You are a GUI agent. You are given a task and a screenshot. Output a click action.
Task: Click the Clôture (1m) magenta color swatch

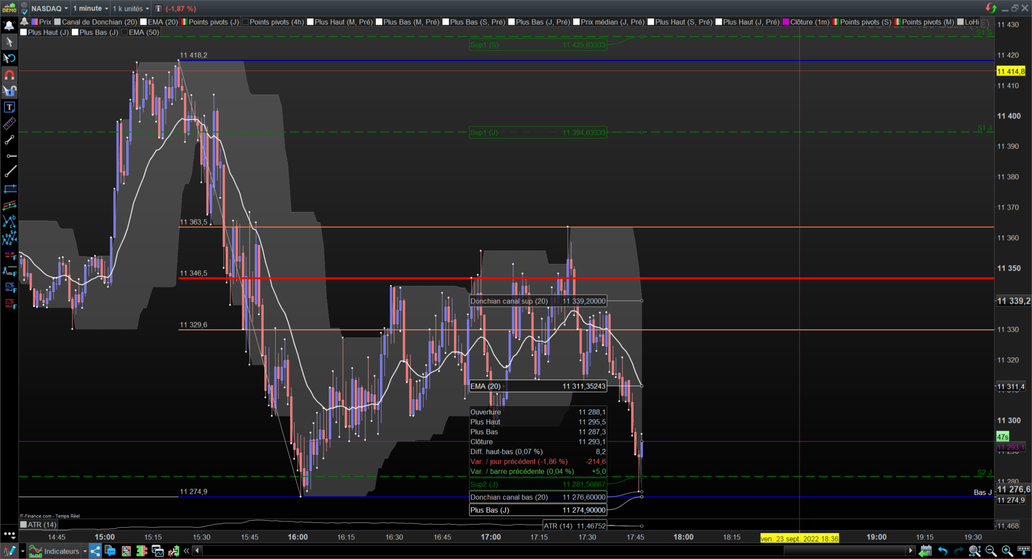coord(786,22)
